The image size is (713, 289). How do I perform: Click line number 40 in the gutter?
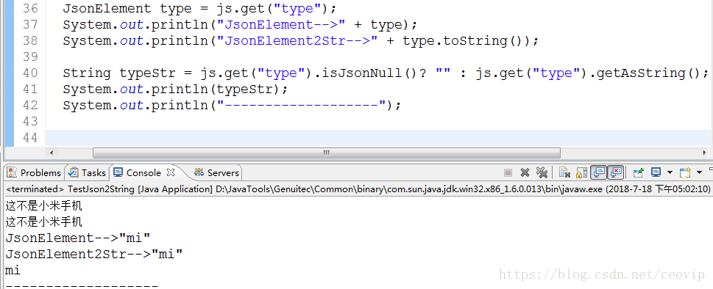pyautogui.click(x=30, y=73)
